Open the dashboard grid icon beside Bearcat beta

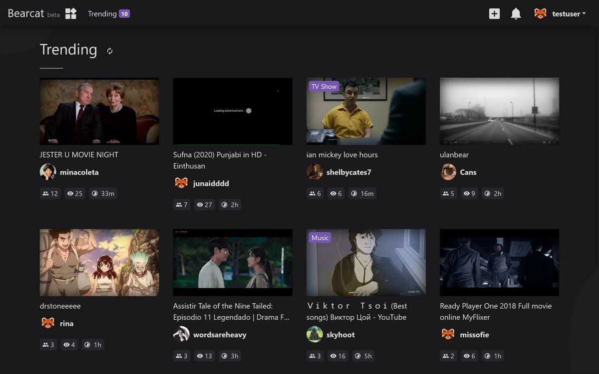click(x=71, y=13)
